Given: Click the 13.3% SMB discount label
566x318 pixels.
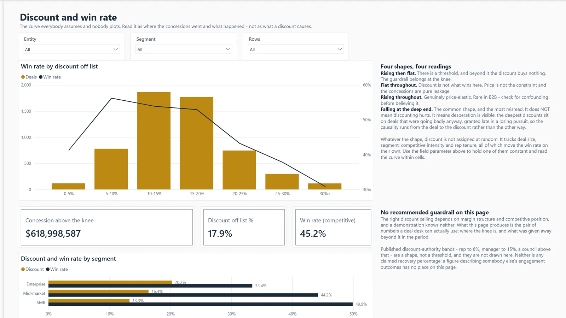Looking at the screenshot, I should point(138,301).
